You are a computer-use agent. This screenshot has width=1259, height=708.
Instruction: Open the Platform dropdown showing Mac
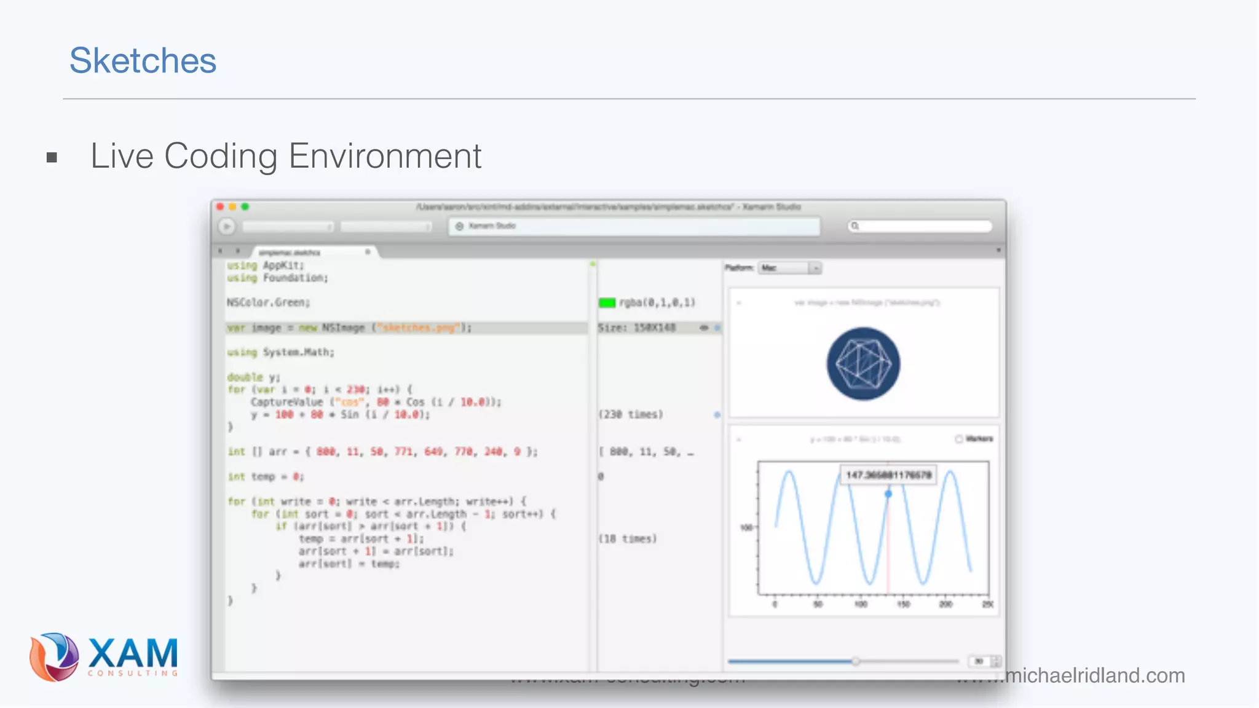click(790, 268)
